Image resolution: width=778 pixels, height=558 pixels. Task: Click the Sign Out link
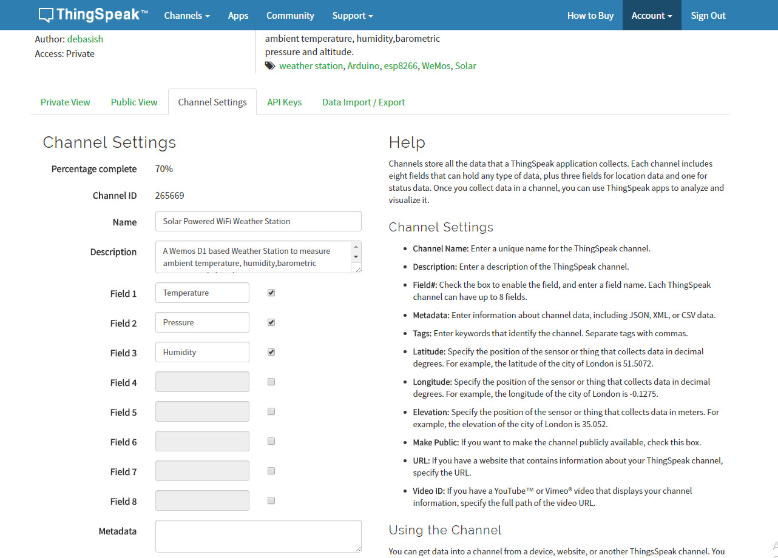708,16
